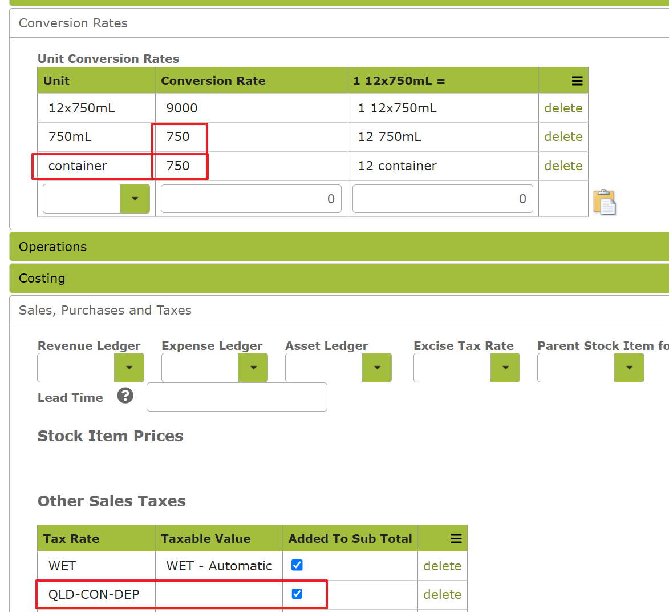669x612 pixels.
Task: Click the 750 rate in the 750mL row
Action: click(x=178, y=136)
